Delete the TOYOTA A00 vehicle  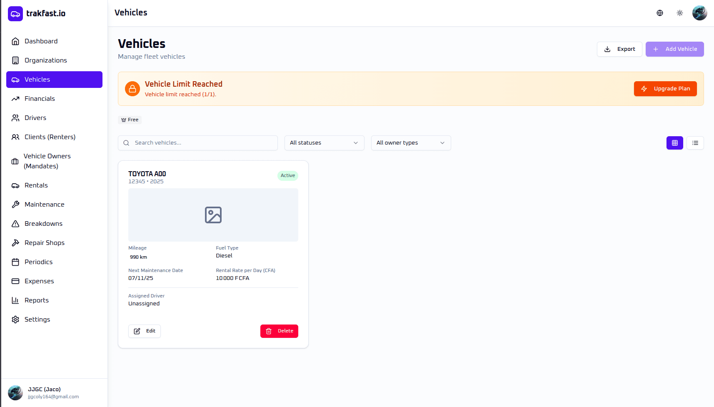[279, 331]
